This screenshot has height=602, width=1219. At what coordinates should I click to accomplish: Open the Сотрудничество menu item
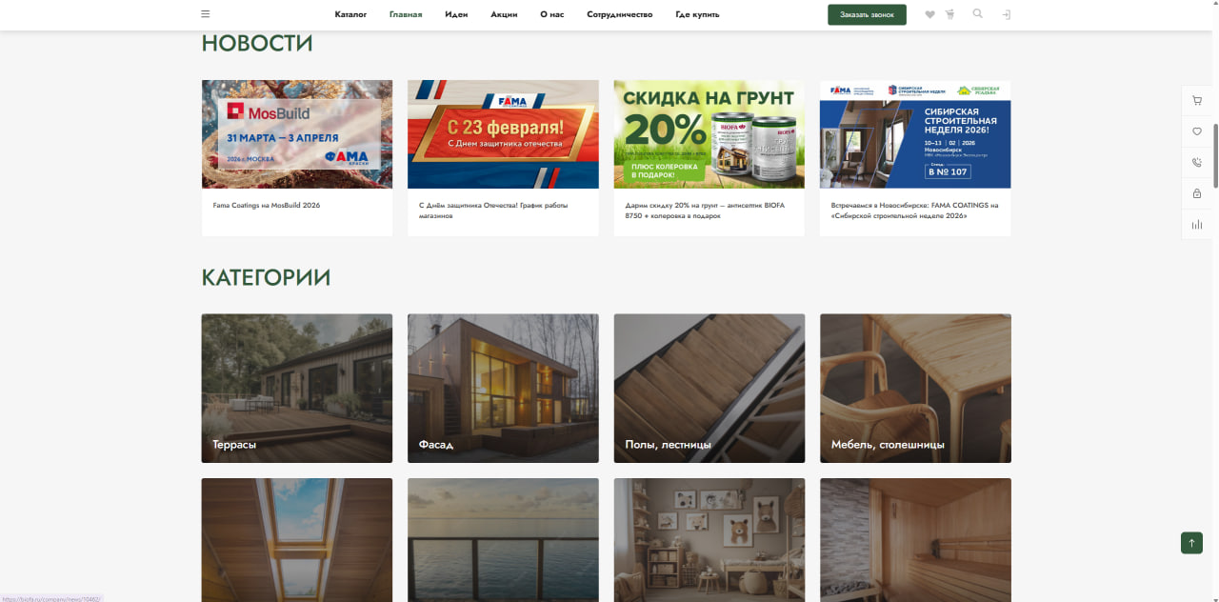tap(620, 14)
